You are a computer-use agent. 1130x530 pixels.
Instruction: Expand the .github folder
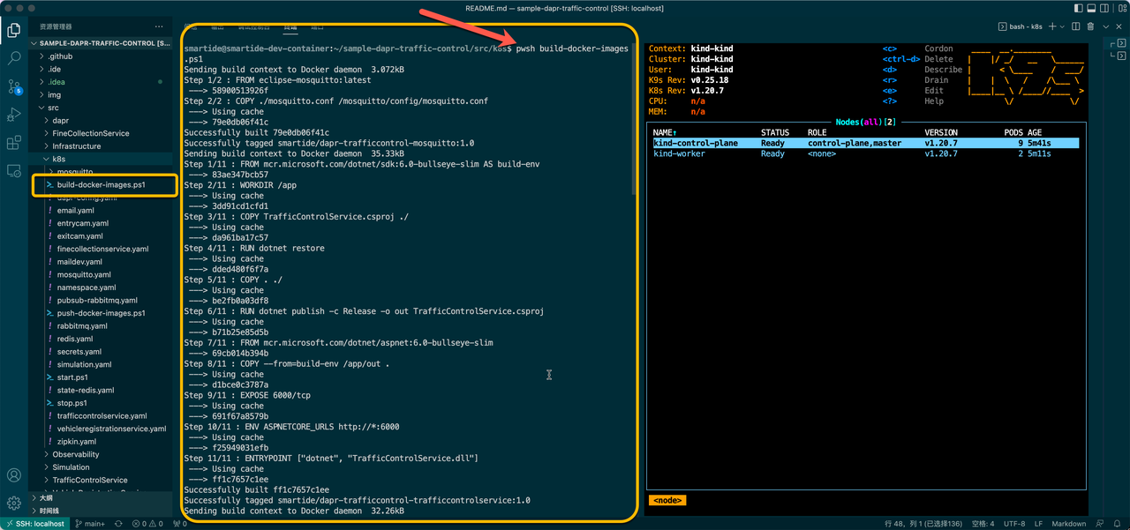coord(101,56)
